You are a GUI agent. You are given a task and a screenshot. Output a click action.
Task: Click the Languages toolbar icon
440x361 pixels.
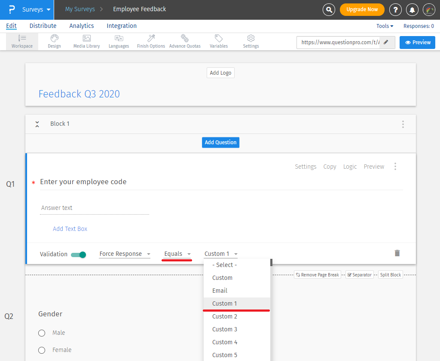[119, 39]
